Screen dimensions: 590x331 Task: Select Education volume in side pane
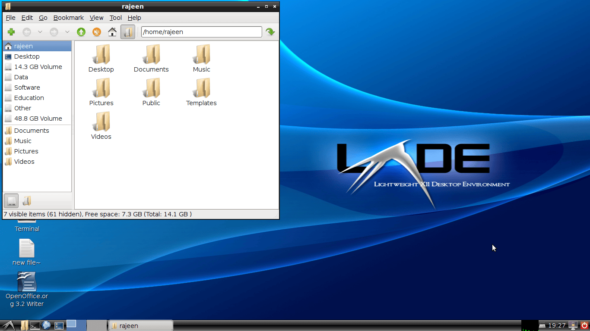click(x=37, y=98)
